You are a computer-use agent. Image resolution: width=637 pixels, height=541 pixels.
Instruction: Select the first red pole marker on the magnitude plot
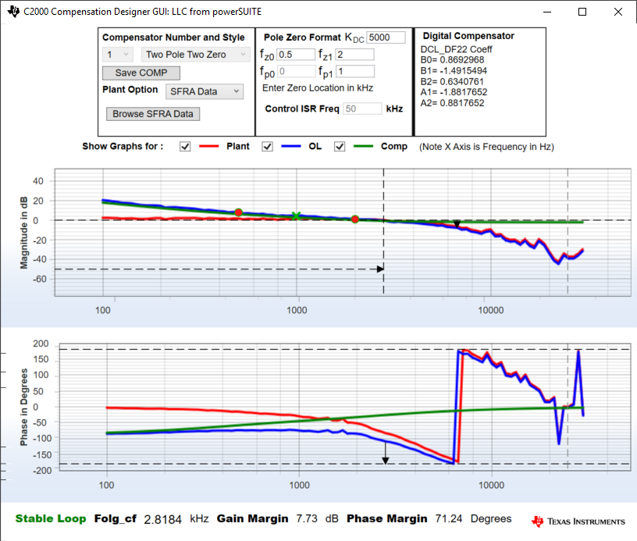click(x=238, y=212)
